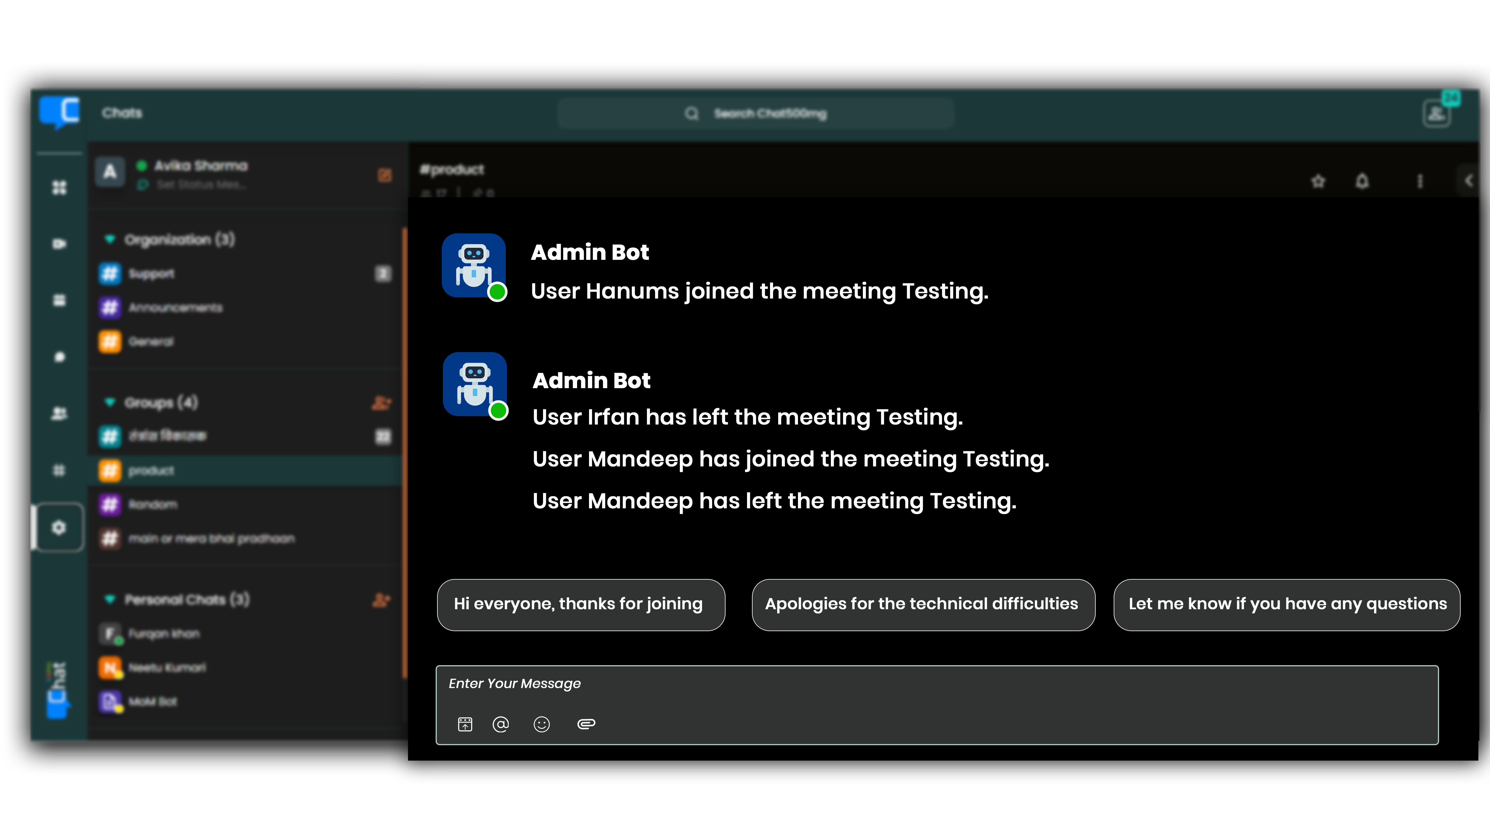Click the notification bell icon in channel header

tap(1362, 181)
